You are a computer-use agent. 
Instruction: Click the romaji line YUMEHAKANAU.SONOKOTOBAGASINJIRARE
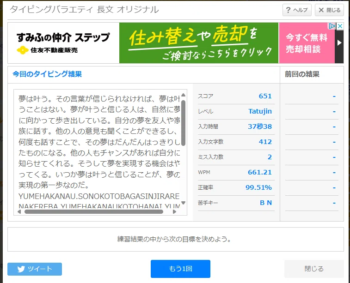coord(99,196)
